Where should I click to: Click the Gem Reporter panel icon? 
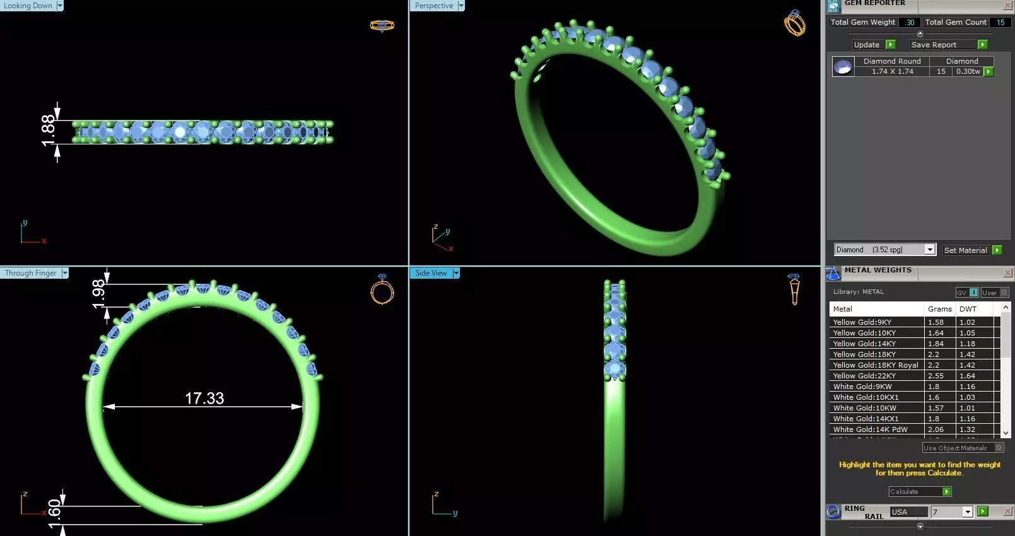[x=833, y=6]
